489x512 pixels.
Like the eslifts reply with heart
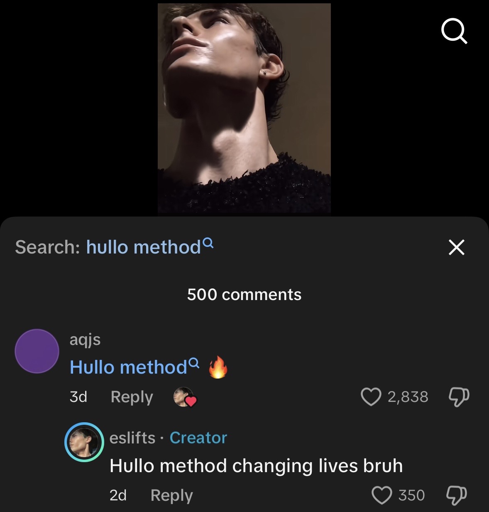tap(381, 495)
